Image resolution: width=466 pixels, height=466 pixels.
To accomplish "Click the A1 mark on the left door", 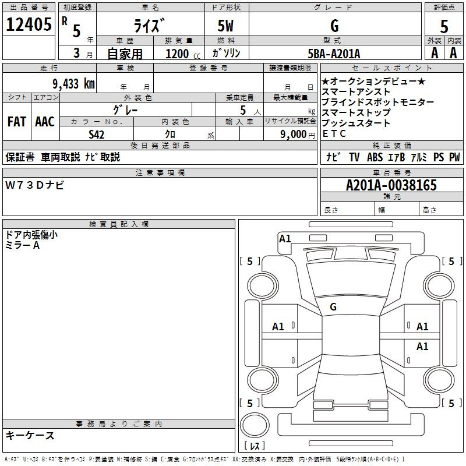I will [x=278, y=327].
